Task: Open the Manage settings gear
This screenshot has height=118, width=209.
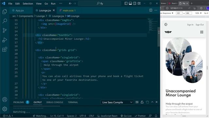Action: point(5,109)
